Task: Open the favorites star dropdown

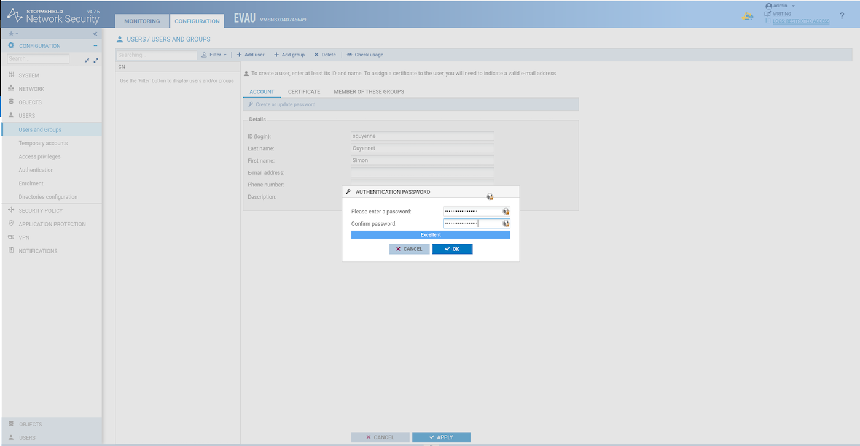Action: click(13, 34)
